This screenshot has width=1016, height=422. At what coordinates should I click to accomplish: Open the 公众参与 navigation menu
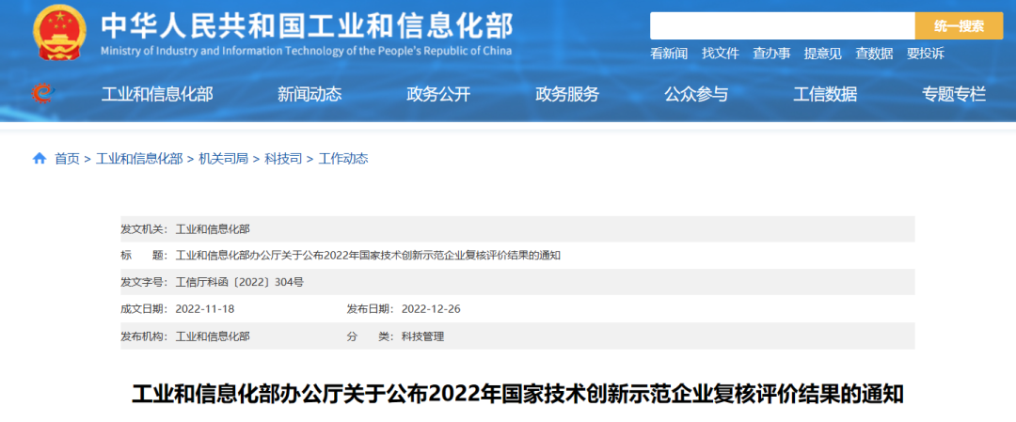[696, 94]
